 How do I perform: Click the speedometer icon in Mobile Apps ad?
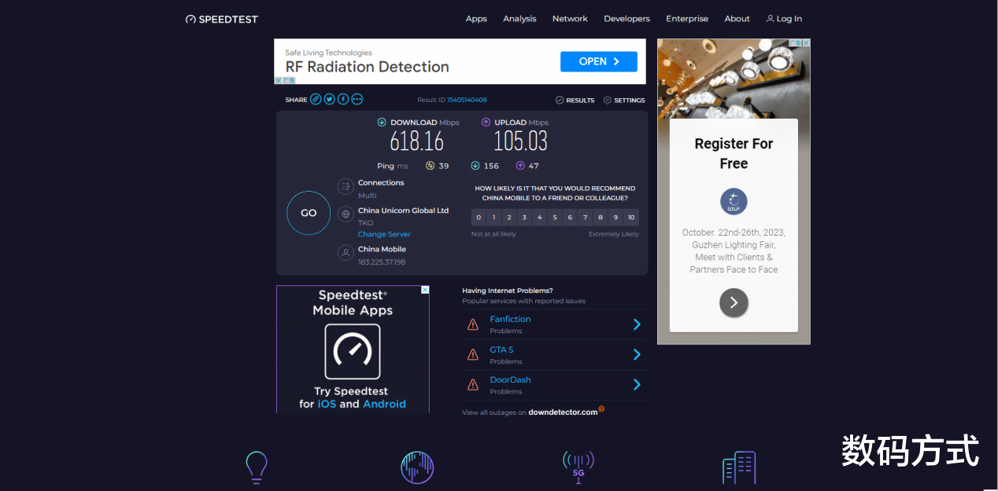pyautogui.click(x=353, y=351)
